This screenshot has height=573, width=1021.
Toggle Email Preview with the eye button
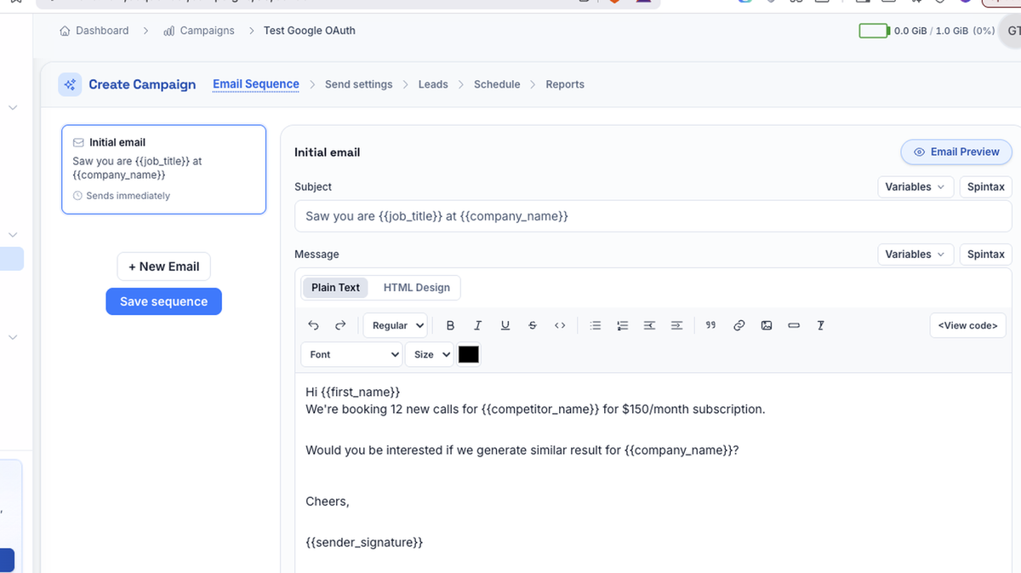956,152
